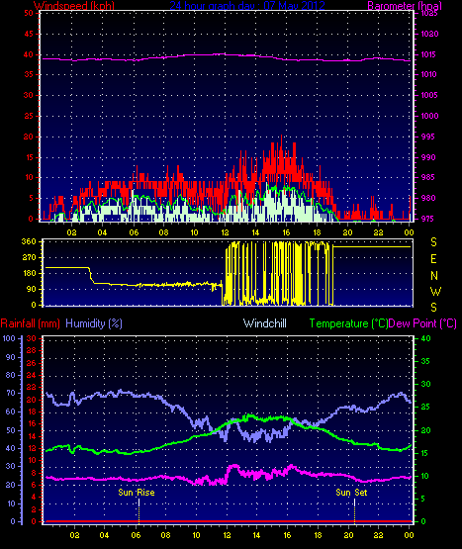Click the N wind direction letter
Screen dimensions: 462x549
pyautogui.click(x=434, y=276)
